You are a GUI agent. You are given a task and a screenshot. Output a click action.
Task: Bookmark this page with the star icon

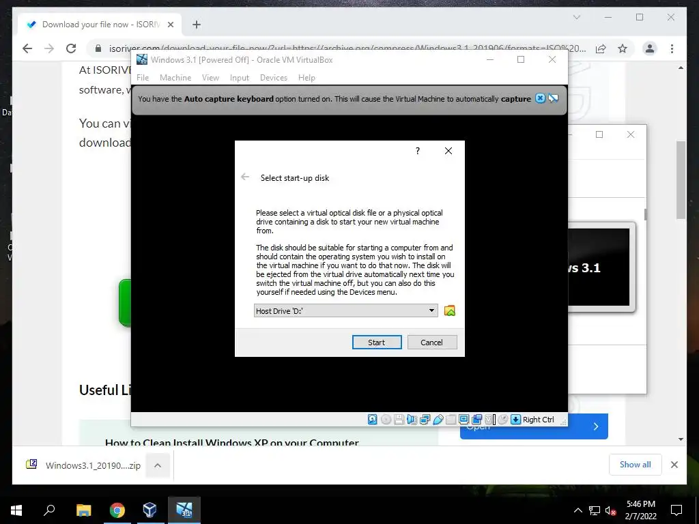click(623, 48)
